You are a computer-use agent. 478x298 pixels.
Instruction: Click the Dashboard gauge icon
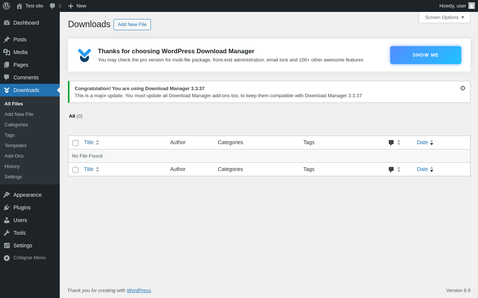(7, 23)
